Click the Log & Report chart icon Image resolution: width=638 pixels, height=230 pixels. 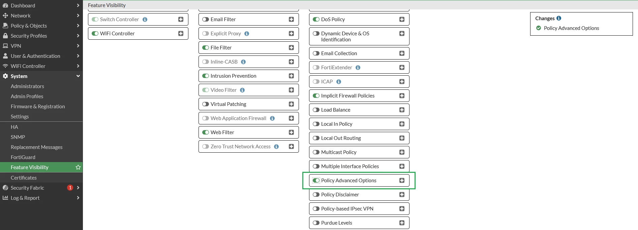5,198
